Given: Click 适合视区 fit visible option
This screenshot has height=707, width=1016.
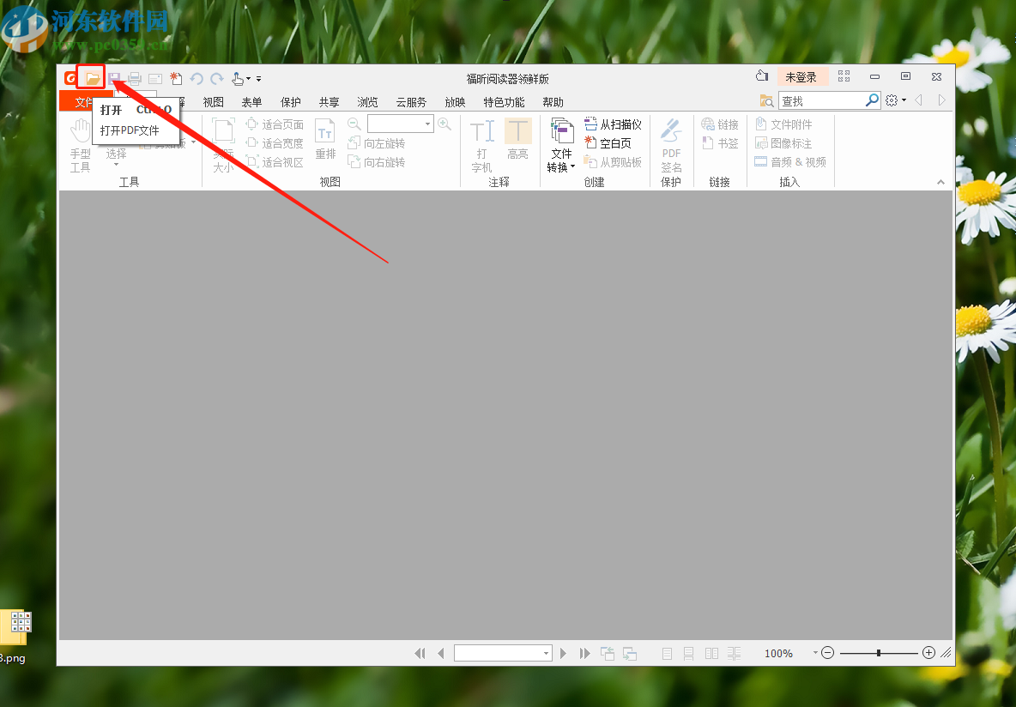Looking at the screenshot, I should tap(275, 162).
